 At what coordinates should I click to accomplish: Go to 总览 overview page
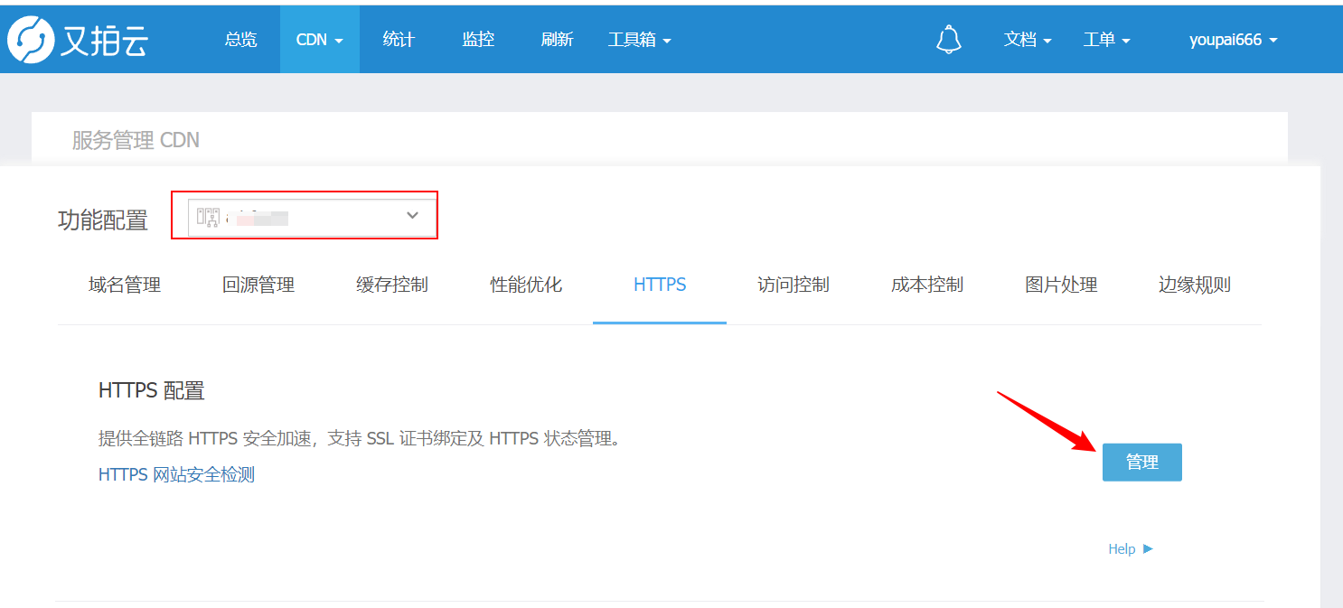tap(240, 40)
